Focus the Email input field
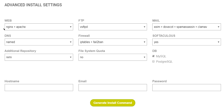224x109 pixels. tap(113, 88)
